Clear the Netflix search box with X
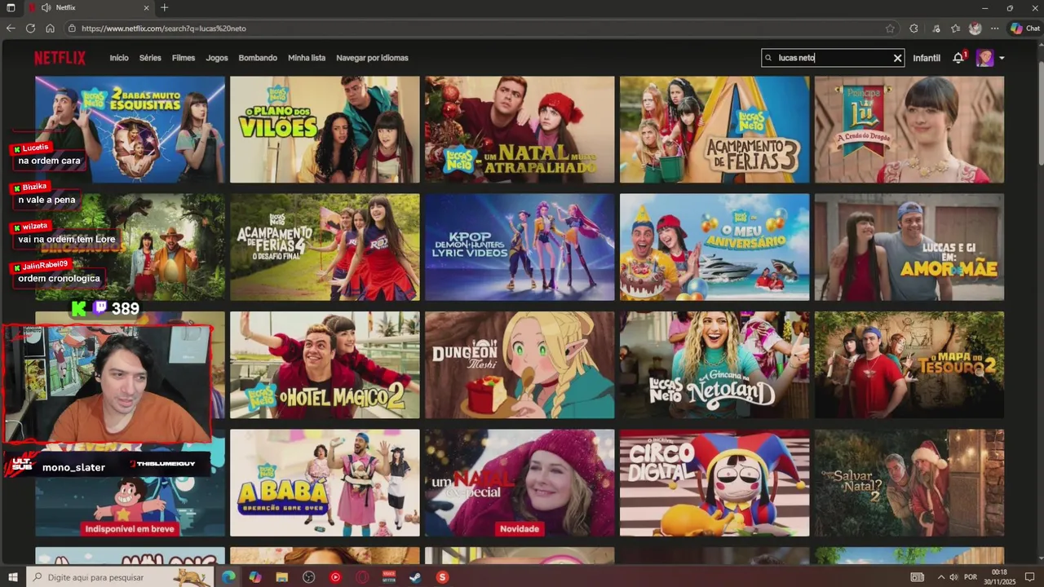Screen dimensions: 1044x587 point(897,58)
